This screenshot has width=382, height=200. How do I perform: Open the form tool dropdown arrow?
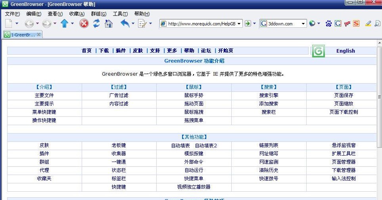click(x=151, y=23)
